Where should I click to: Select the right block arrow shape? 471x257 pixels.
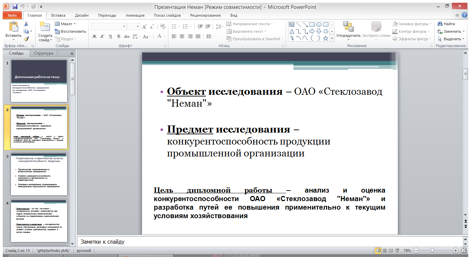click(312, 31)
